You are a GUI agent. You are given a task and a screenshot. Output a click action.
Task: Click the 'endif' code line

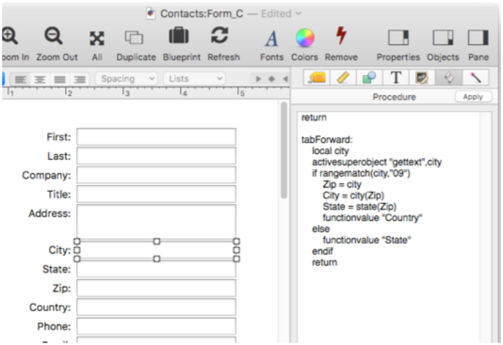323,251
